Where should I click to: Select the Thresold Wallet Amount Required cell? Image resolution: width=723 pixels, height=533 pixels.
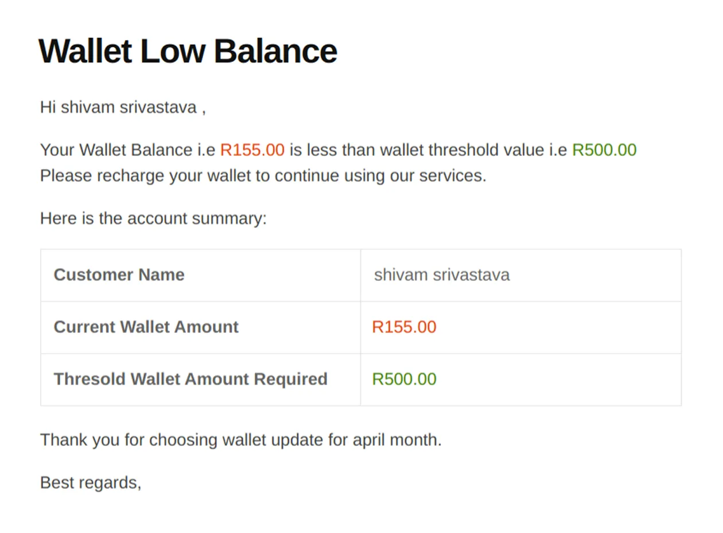click(200, 379)
